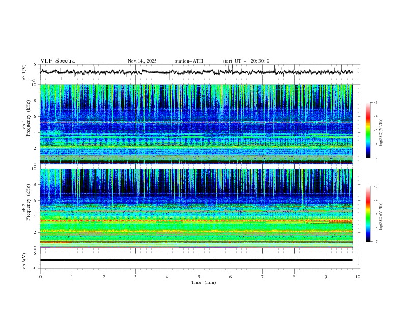Click the "-3" tick on ch.1 color bar
Screen dimensions: 403x311
pos(375,102)
